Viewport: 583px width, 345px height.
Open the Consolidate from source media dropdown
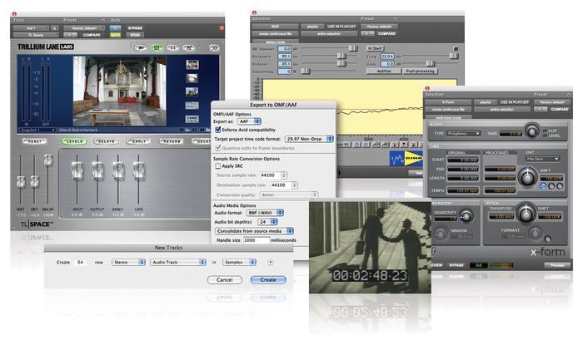coord(254,231)
